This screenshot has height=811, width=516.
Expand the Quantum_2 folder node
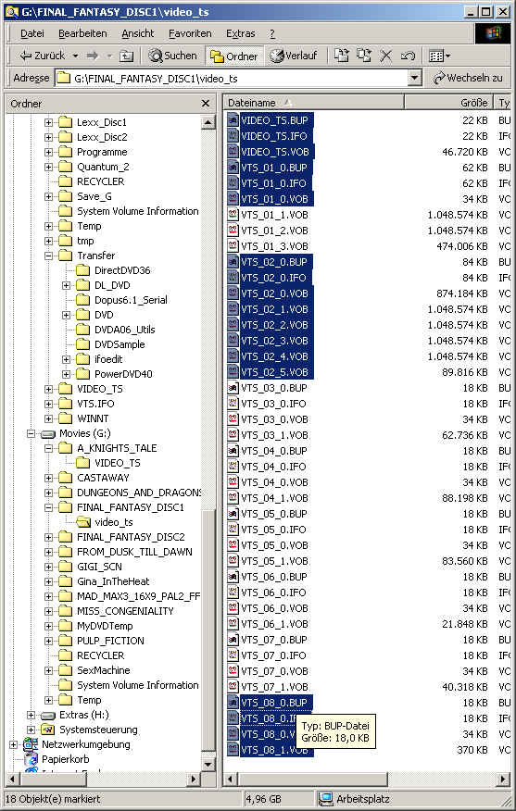(x=49, y=167)
